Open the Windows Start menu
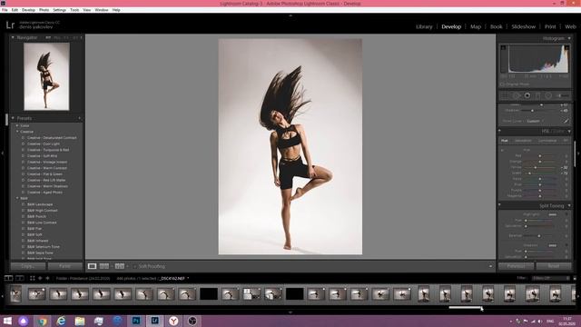Viewport: 581px width, 327px height. point(7,321)
